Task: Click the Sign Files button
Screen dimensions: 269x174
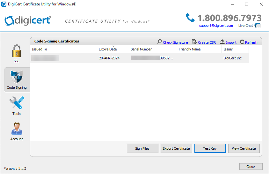Action: (x=142, y=148)
